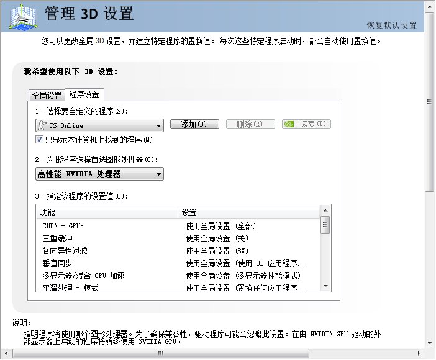Click the main window vertical scrollbar thumb
The width and height of the screenshot is (436, 360).
[x=429, y=102]
